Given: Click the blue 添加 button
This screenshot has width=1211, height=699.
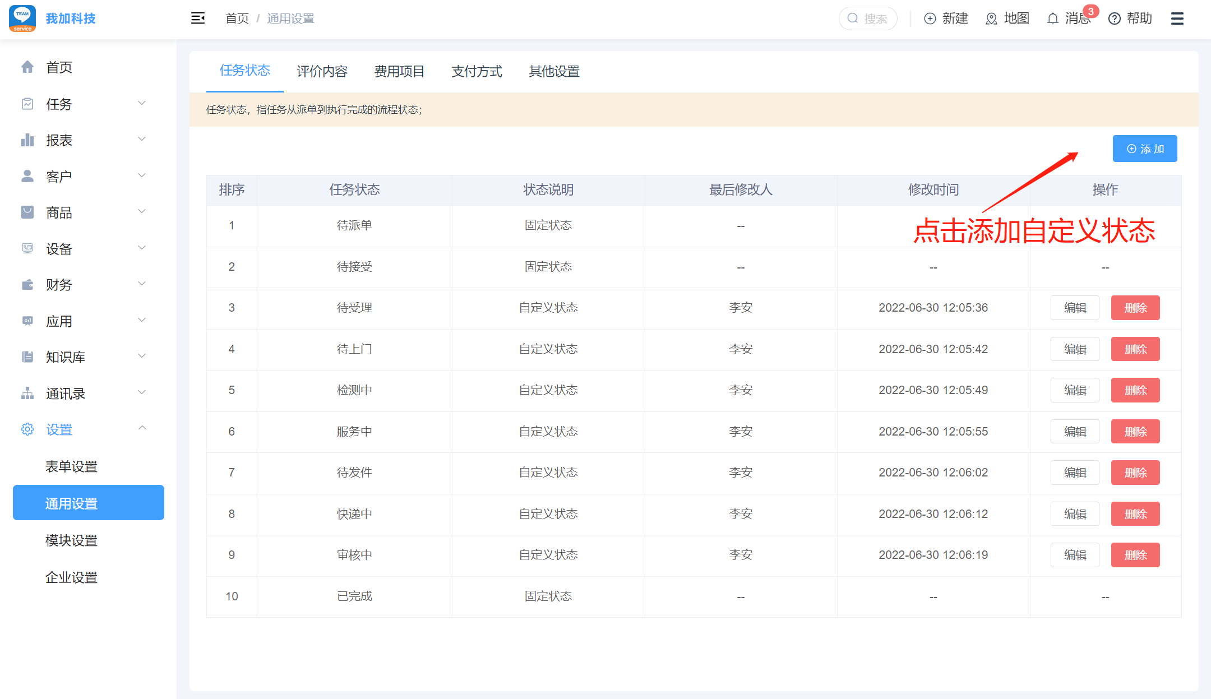Looking at the screenshot, I should pyautogui.click(x=1144, y=149).
